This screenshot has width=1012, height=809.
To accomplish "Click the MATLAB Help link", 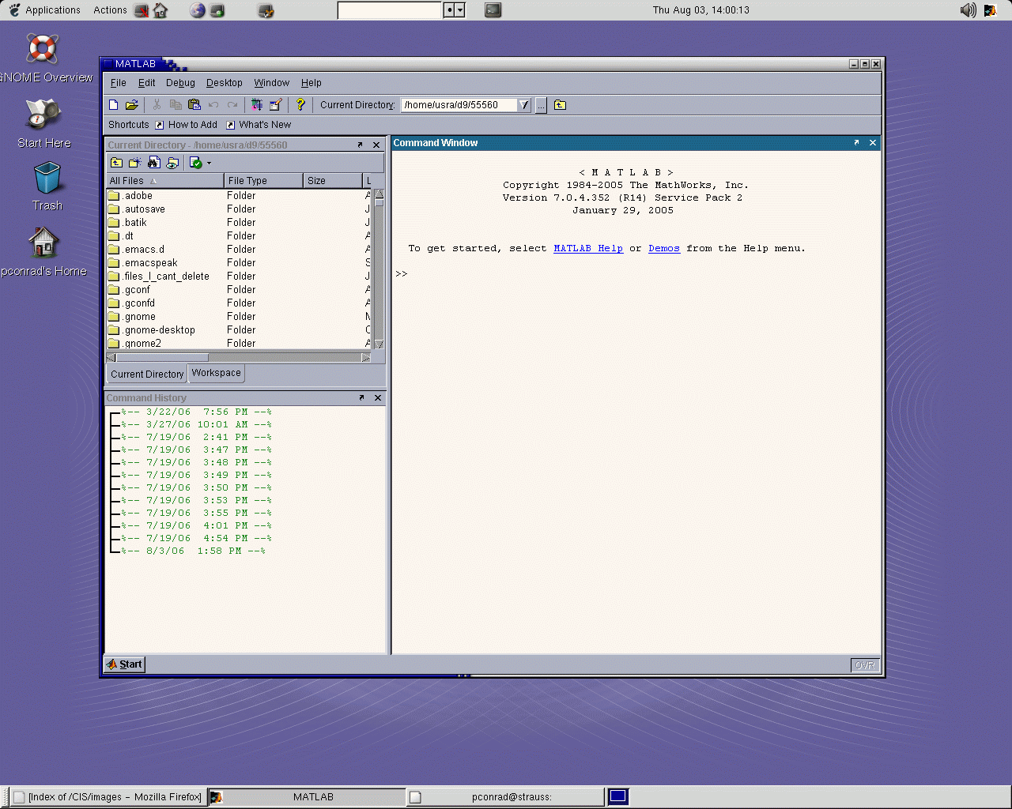I will [x=588, y=248].
